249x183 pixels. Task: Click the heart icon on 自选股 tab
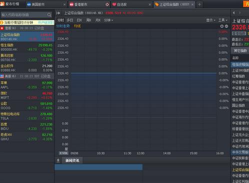[x=114, y=4]
